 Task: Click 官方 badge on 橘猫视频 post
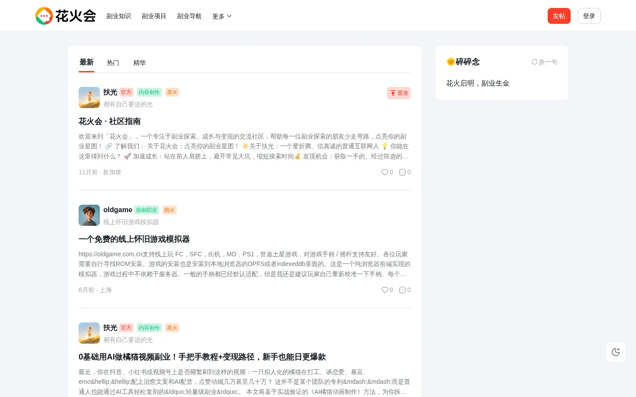(x=126, y=328)
